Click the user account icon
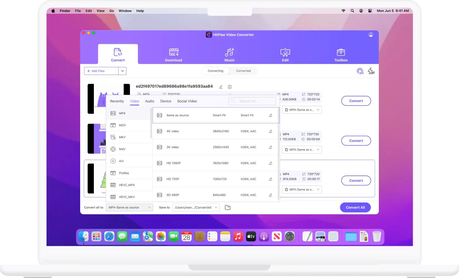 click(x=371, y=35)
